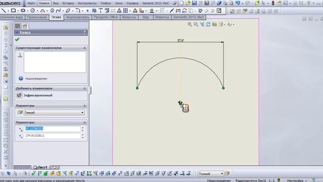Select the Ellipse sketch tool
Image resolution: width=323 pixels, height=182 pixels.
[68, 11]
